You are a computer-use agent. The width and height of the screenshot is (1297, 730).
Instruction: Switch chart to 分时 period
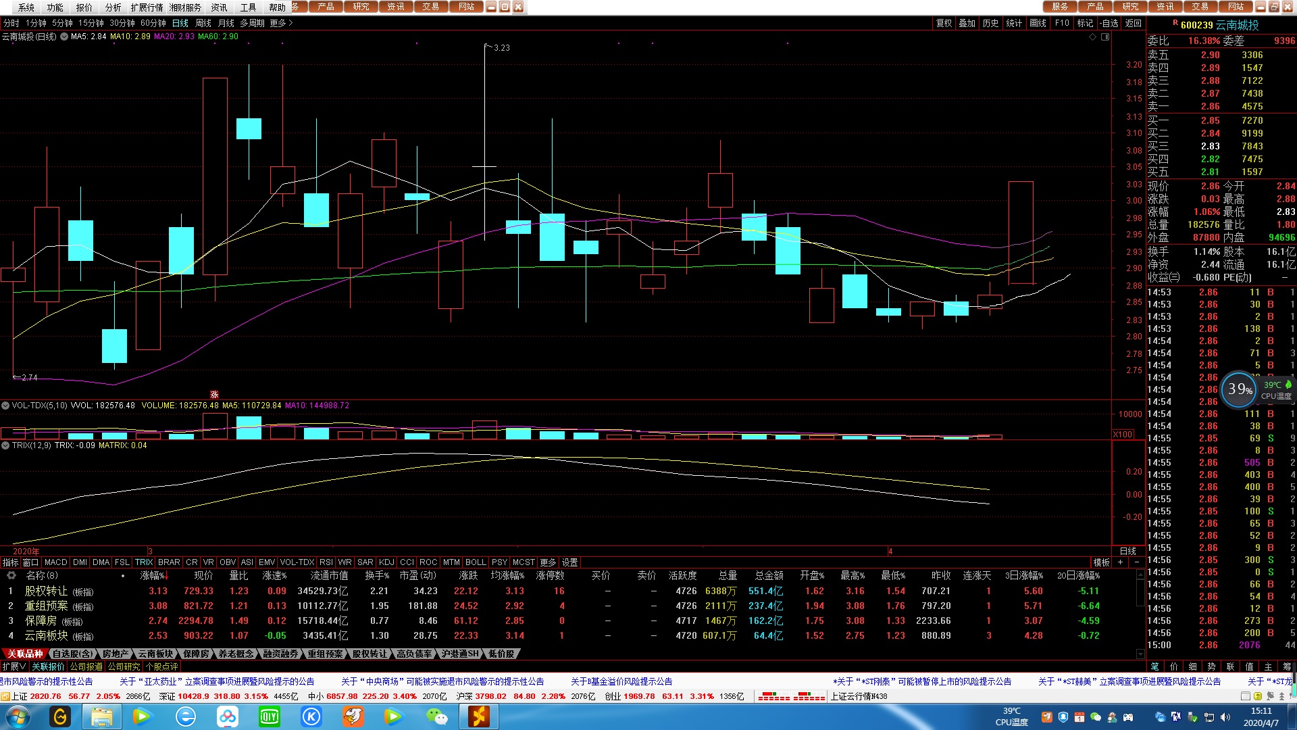11,23
